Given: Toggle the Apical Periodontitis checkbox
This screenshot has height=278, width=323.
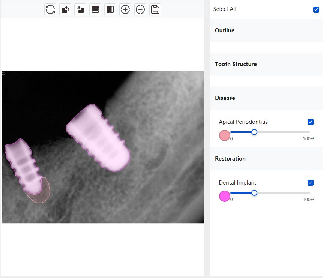Looking at the screenshot, I should coord(310,122).
